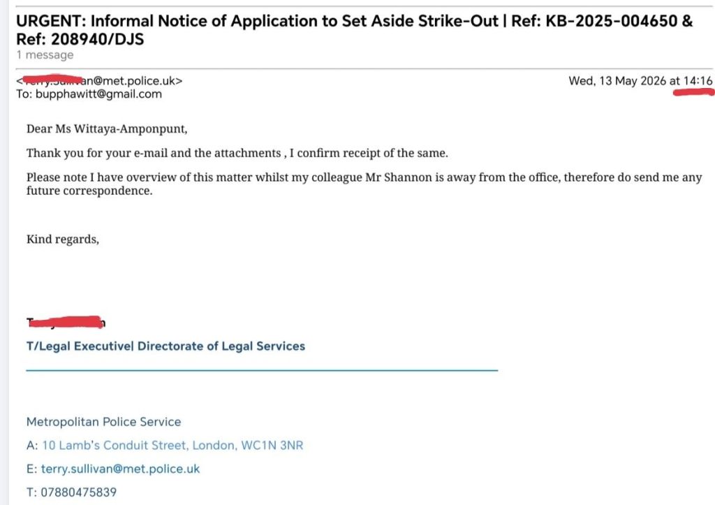Open the 10 Lamb's Conduit Street address link

(x=172, y=445)
